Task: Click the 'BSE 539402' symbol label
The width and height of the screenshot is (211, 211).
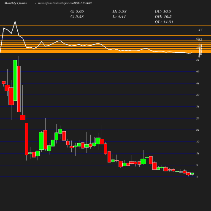Action: pos(83,3)
